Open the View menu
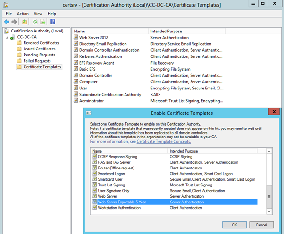The image size is (284, 234). (38, 14)
